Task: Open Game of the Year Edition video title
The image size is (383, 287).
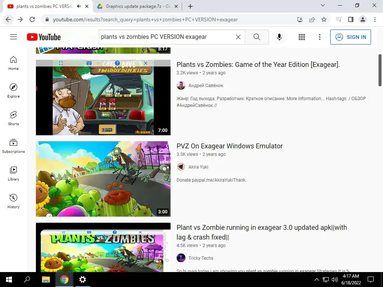Action: click(x=258, y=64)
